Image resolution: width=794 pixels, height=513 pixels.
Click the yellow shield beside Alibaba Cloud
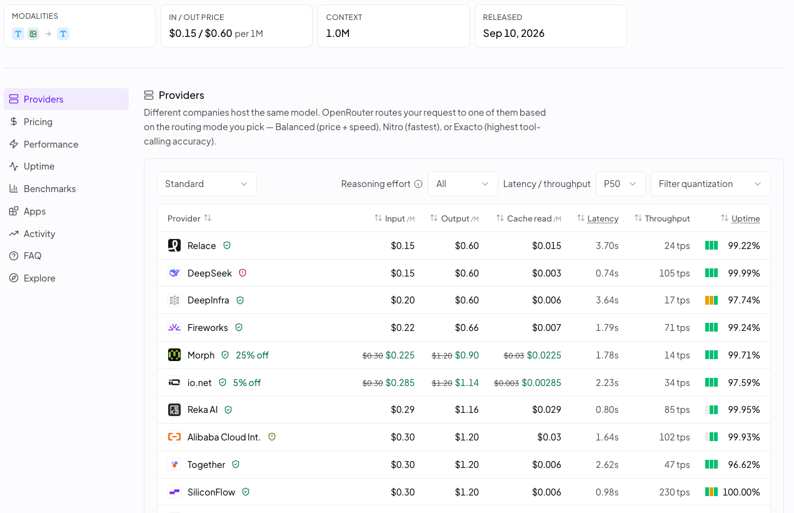click(x=271, y=437)
